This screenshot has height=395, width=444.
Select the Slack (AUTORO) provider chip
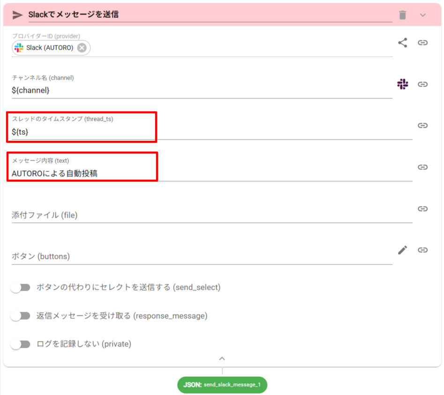51,48
